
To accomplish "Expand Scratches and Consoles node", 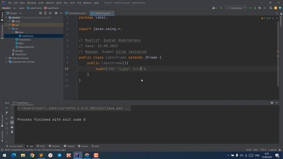I will (6, 62).
